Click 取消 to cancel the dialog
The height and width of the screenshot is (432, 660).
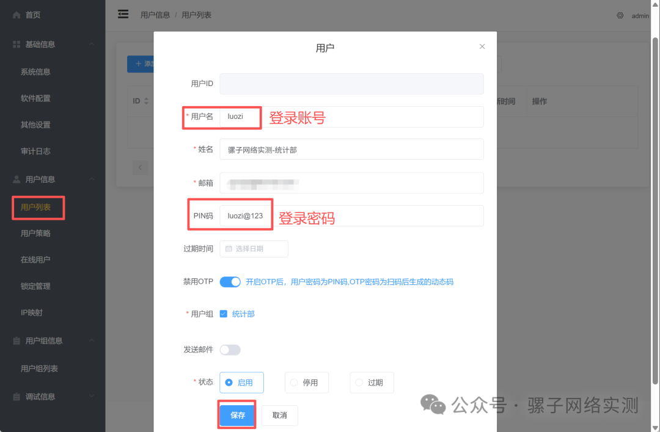[x=279, y=415]
